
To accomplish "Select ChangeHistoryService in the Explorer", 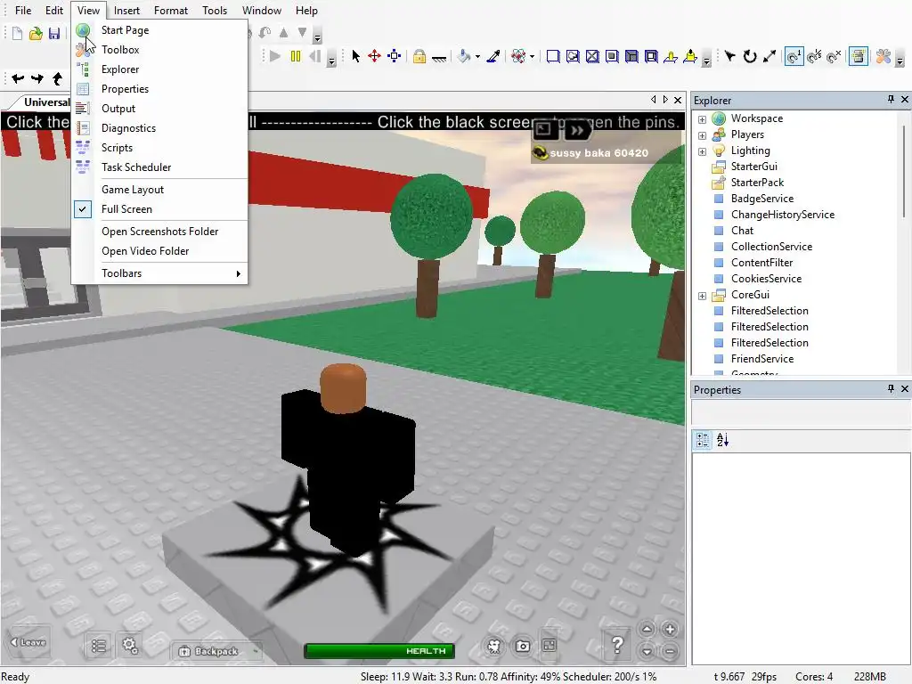I will coord(782,215).
